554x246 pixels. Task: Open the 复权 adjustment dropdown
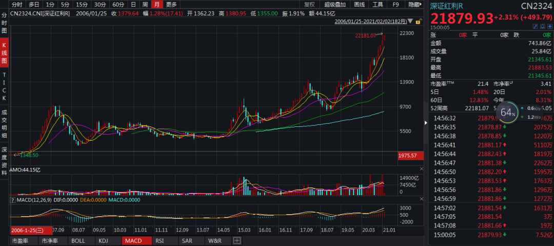coord(310,5)
